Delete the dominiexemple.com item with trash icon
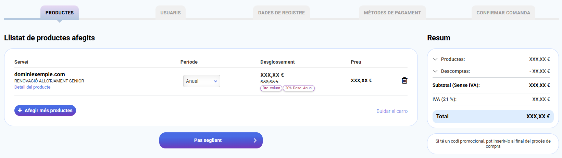 (x=404, y=80)
